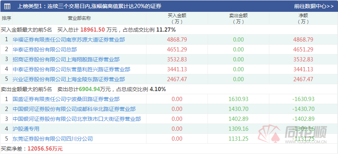The width and height of the screenshot is (338, 154).
Task: Click 中泰证券 东营垦利胜兴路证券营业部
Action: point(71,69)
